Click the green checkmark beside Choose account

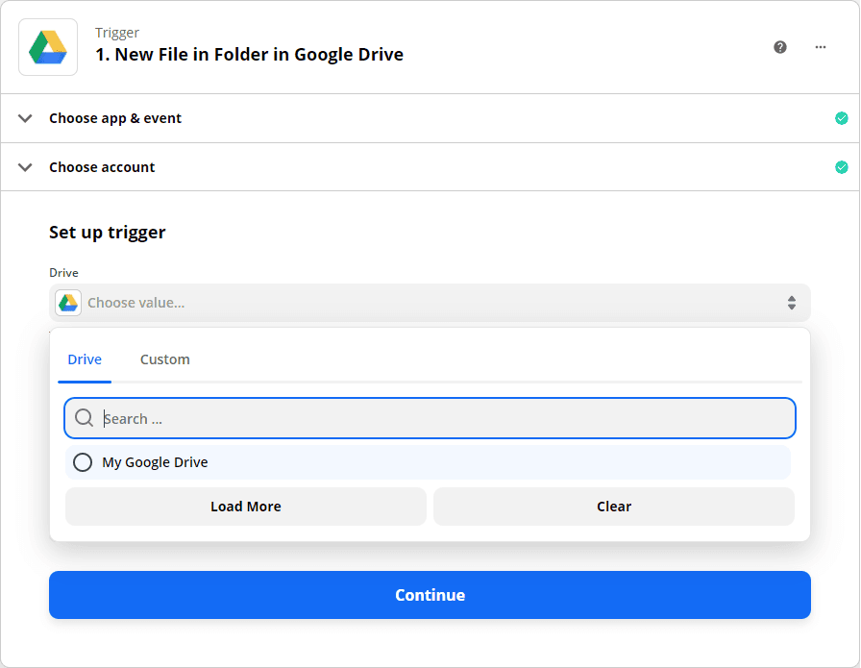click(x=842, y=166)
